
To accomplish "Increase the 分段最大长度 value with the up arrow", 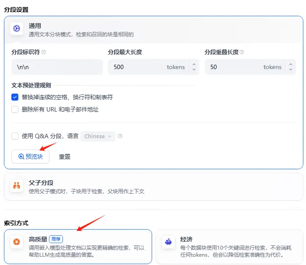I will coord(194,64).
